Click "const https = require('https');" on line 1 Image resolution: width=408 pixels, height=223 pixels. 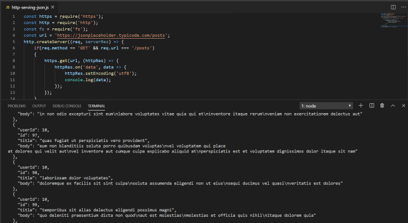pos(63,17)
